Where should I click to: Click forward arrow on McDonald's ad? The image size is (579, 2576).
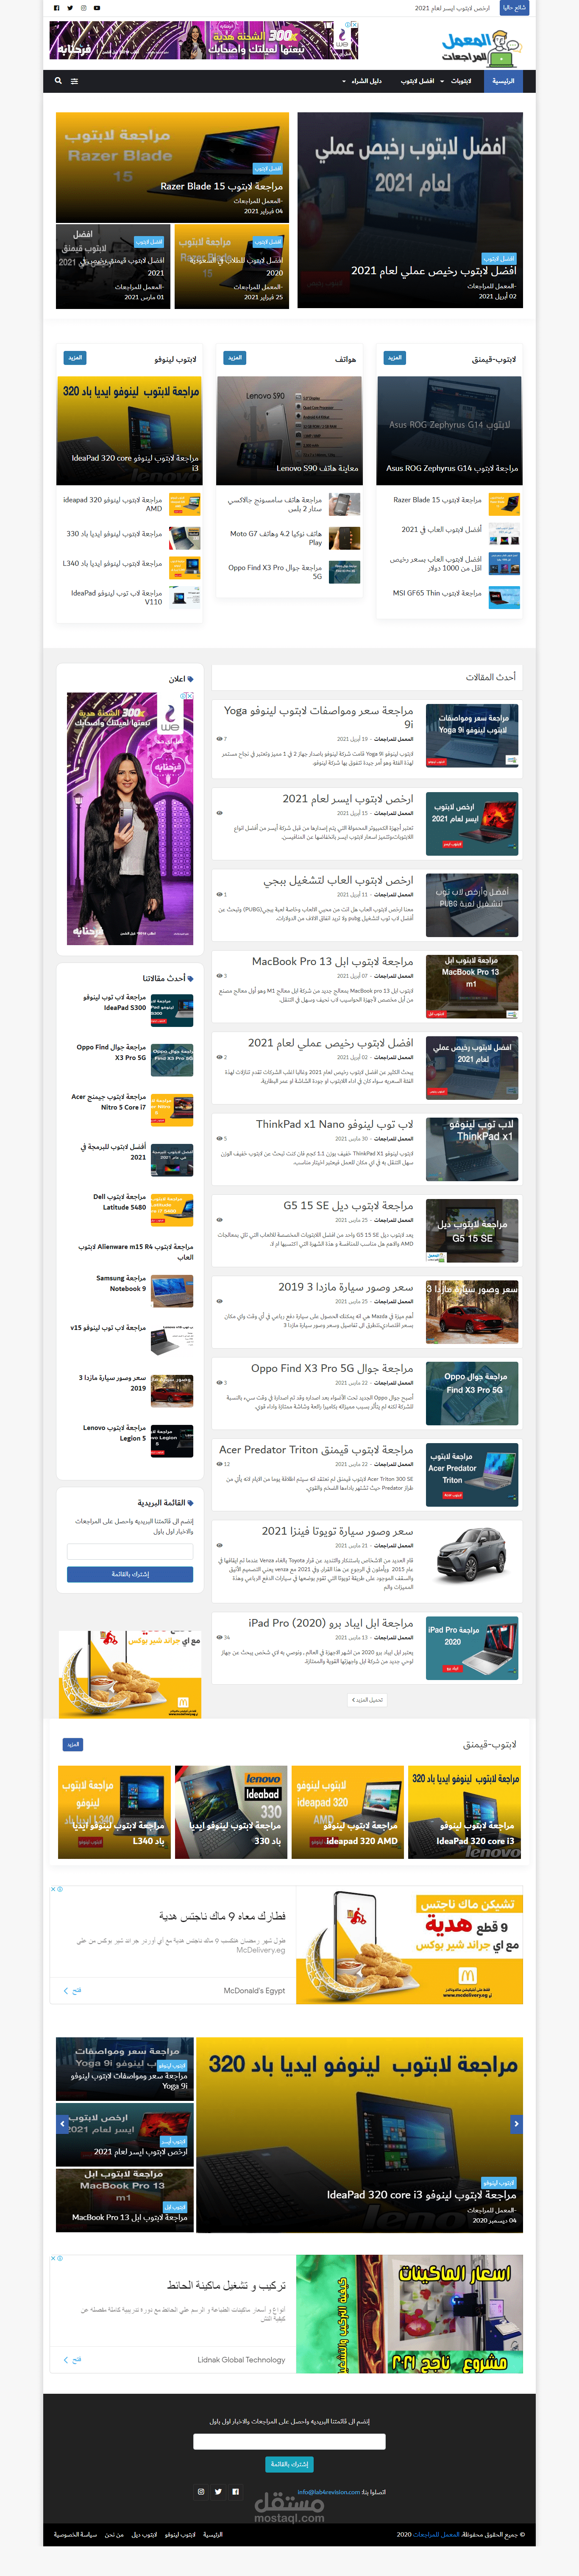(67, 1991)
